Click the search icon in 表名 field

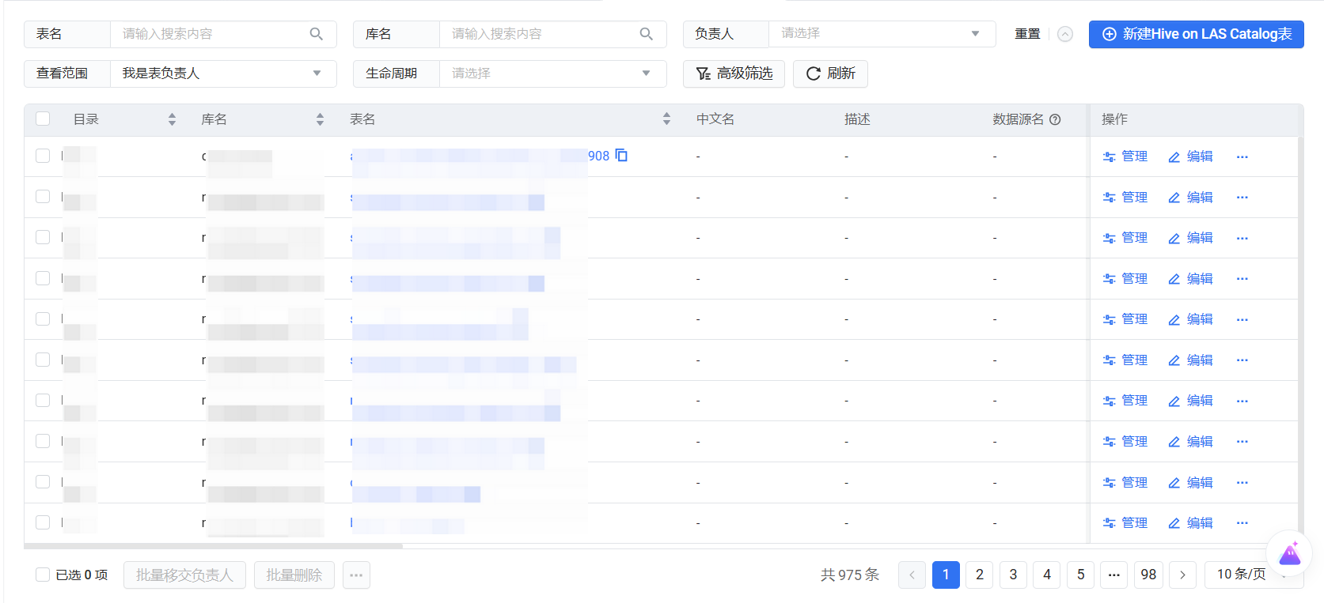(x=317, y=34)
